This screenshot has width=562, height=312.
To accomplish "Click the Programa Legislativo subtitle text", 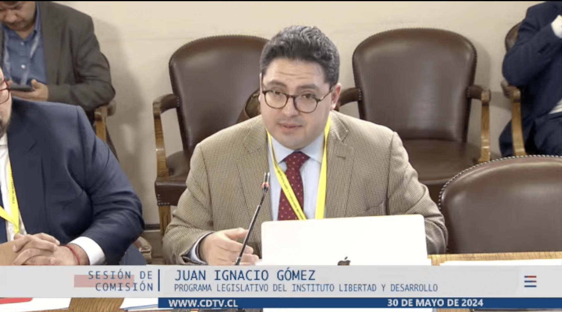I will coord(306,288).
